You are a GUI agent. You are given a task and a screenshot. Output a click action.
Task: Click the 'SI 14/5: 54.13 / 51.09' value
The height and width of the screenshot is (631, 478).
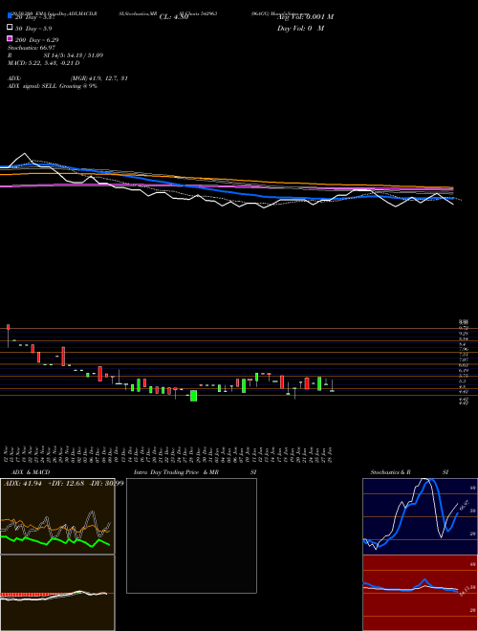pyautogui.click(x=76, y=55)
